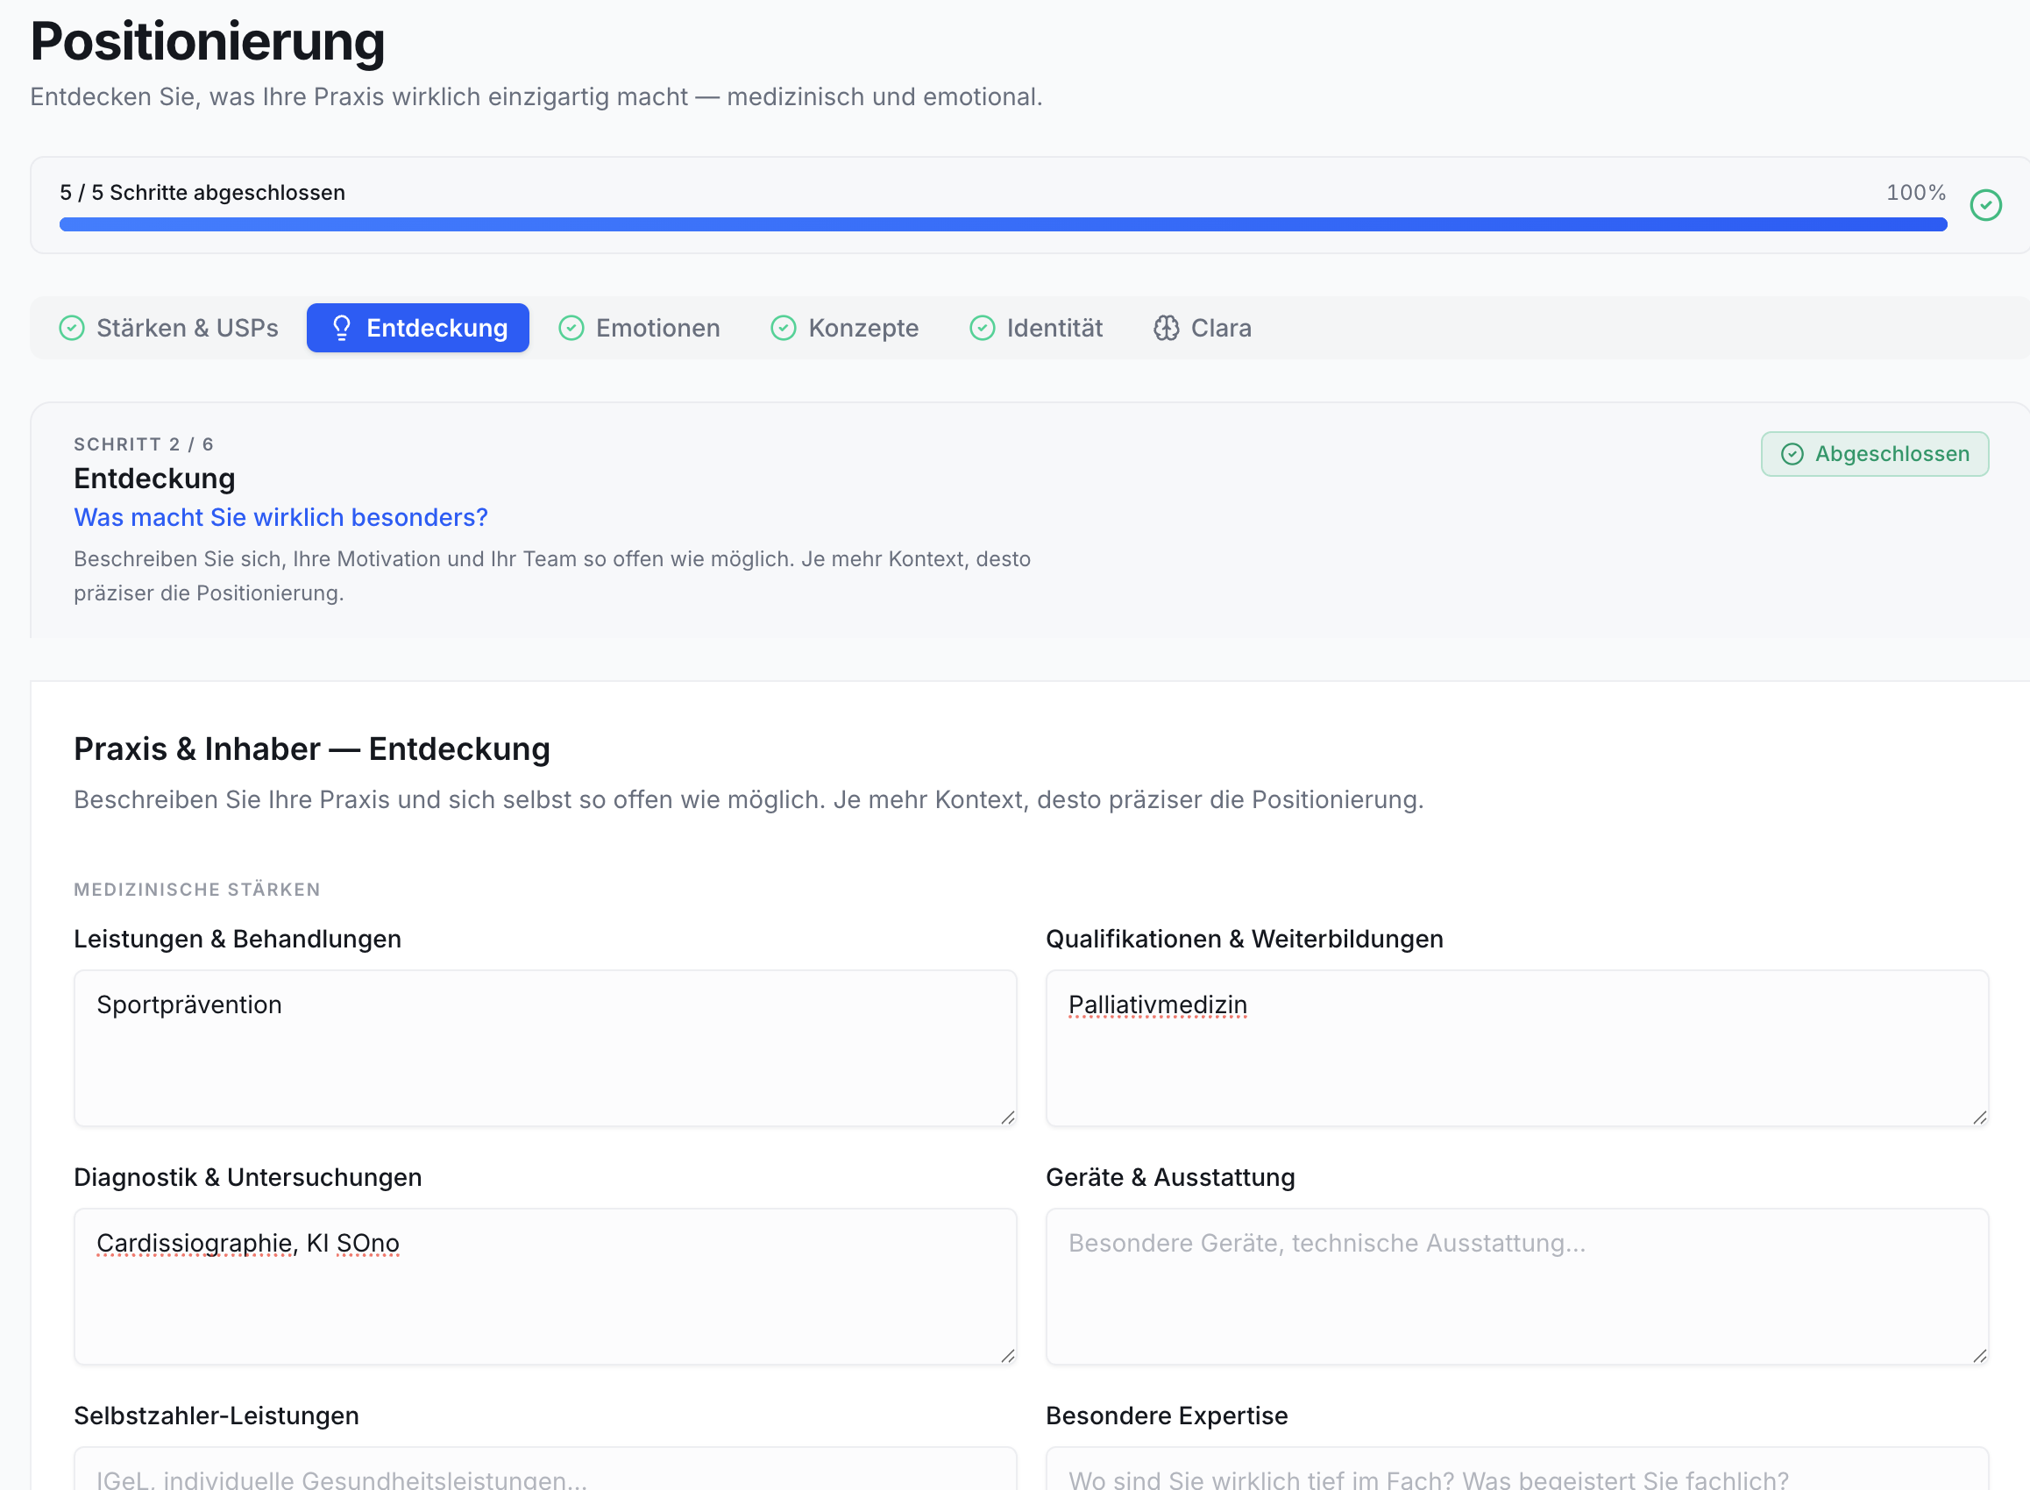The image size is (2030, 1490).
Task: Click the Qualifikationen & Weiterbildungen text area
Action: 1517,1048
